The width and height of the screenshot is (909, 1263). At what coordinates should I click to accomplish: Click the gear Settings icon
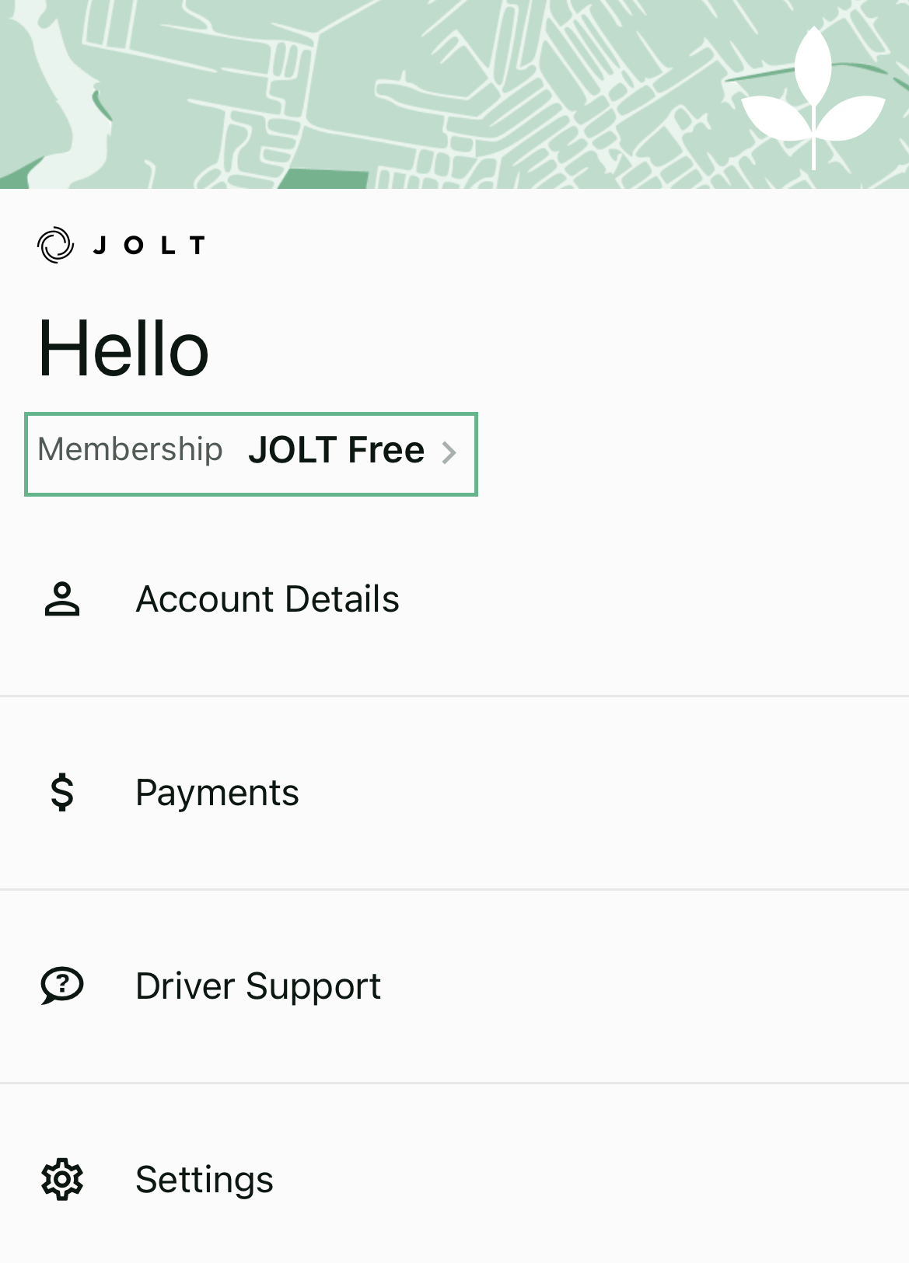click(62, 1180)
